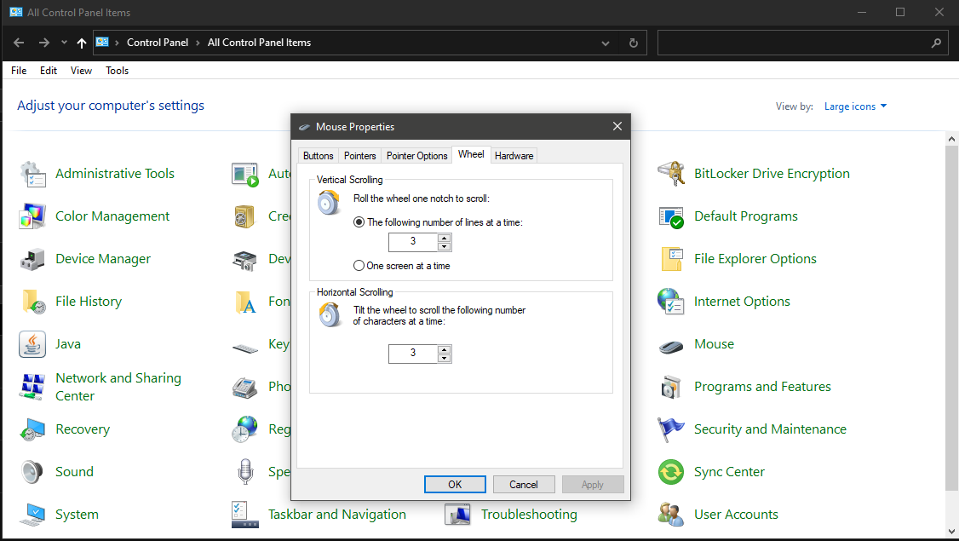Click the horizontal characters number field
959x541 pixels.
point(413,354)
